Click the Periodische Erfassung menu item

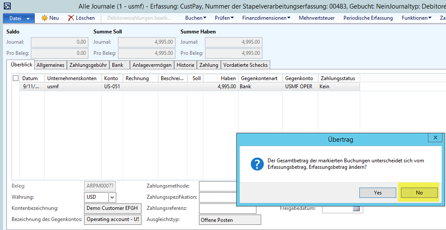(368, 18)
